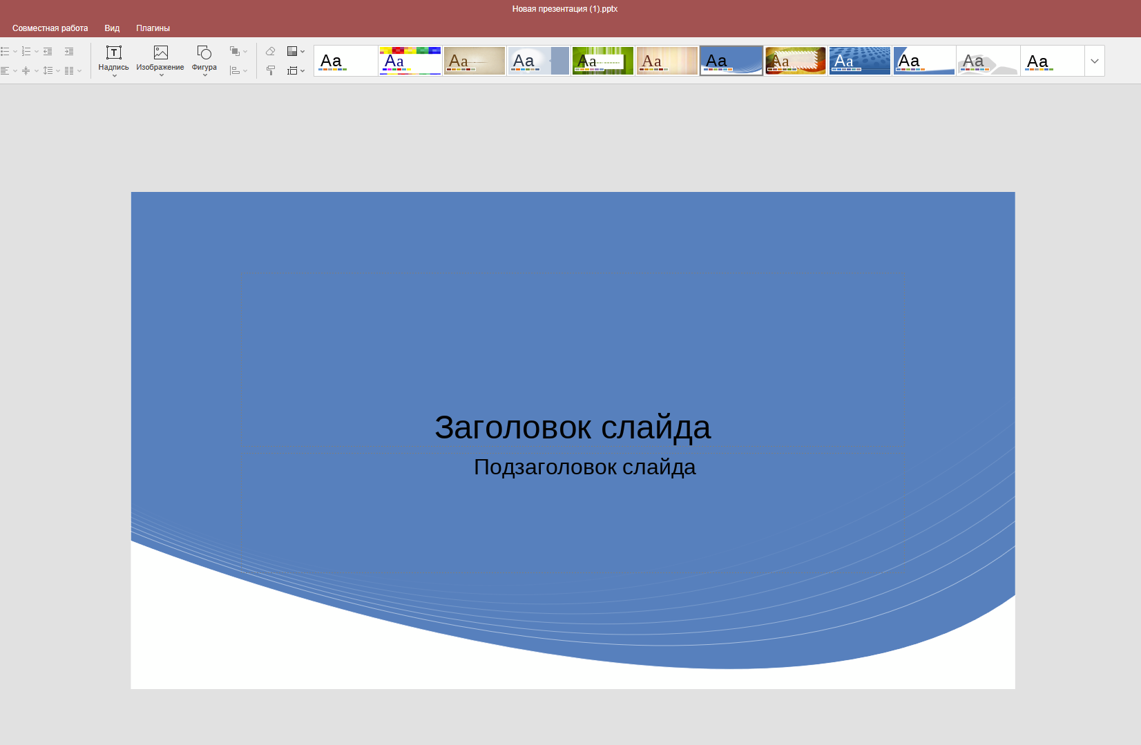Click the color scheme change icon
Viewport: 1141px width, 745px height.
click(292, 51)
